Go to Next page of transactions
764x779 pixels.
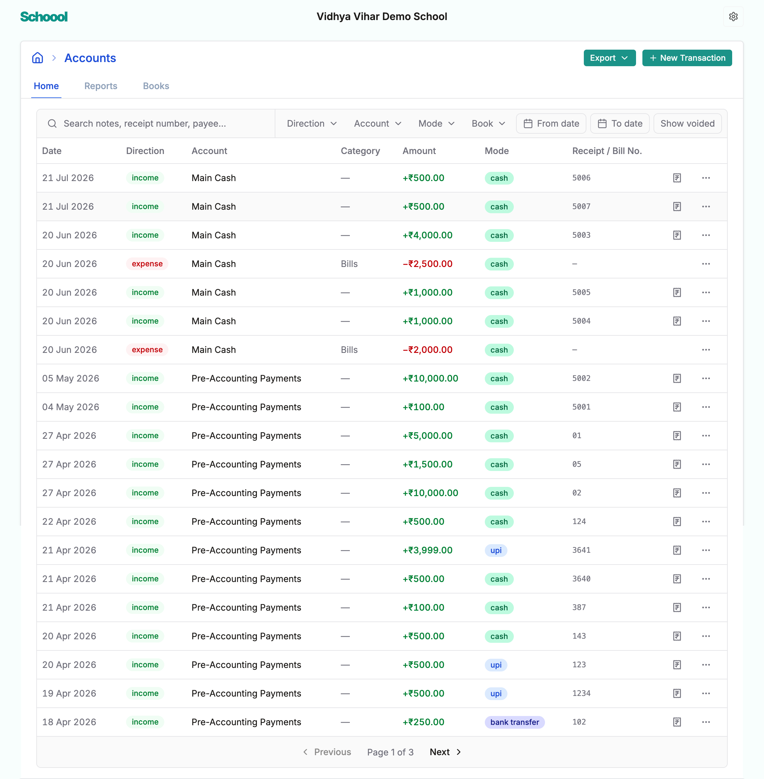point(445,752)
